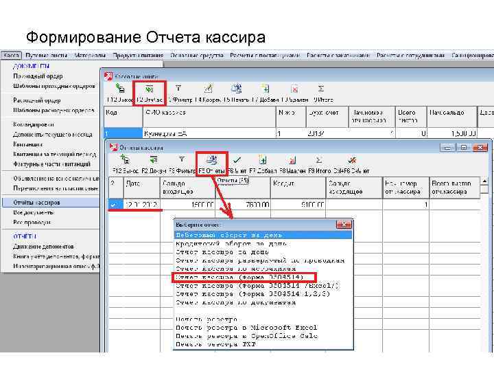Select Движение депонентов report entry
Image resolution: width=494 pixels, height=371 pixels.
point(43,247)
